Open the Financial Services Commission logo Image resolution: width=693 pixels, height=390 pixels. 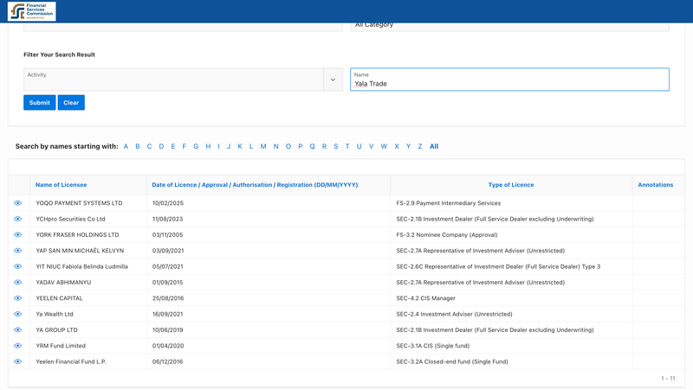pyautogui.click(x=32, y=11)
